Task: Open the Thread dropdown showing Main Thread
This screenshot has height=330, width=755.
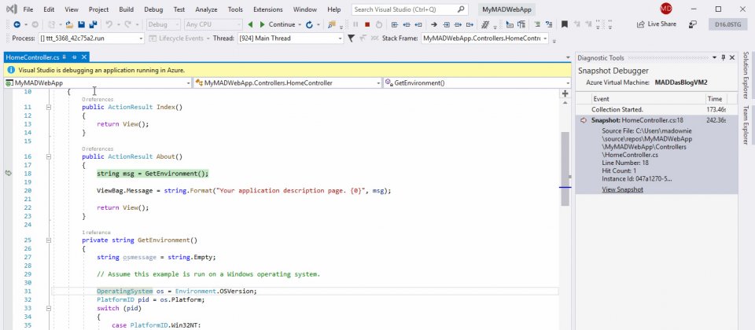Action: [x=340, y=38]
